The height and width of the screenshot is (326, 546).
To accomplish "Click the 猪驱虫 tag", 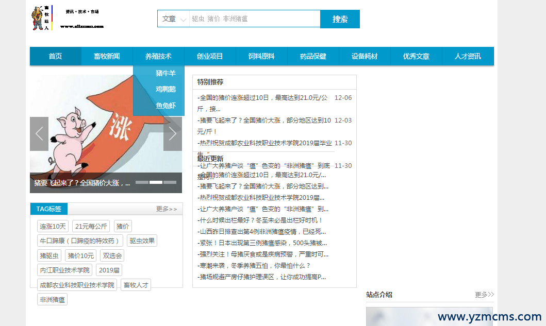I will pos(49,255).
